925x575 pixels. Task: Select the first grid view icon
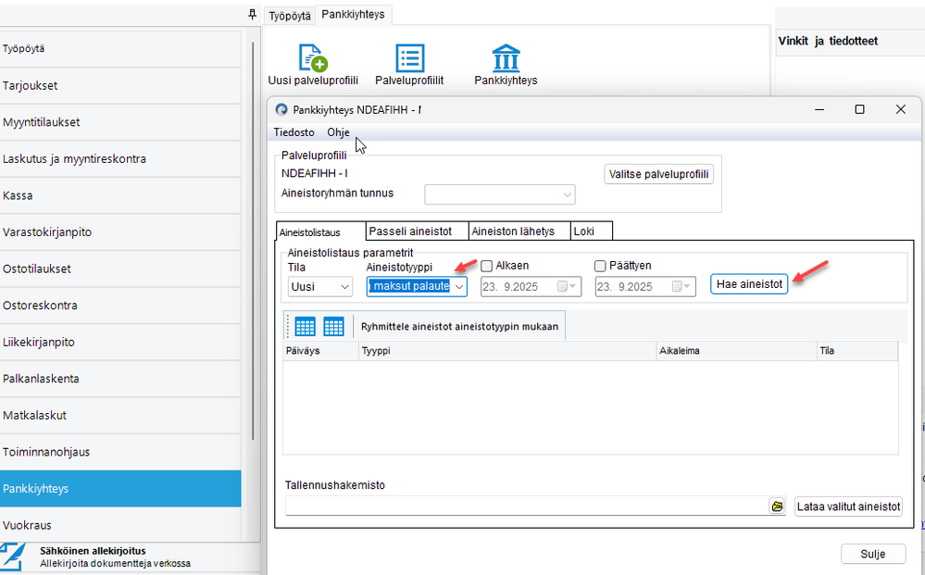(305, 326)
